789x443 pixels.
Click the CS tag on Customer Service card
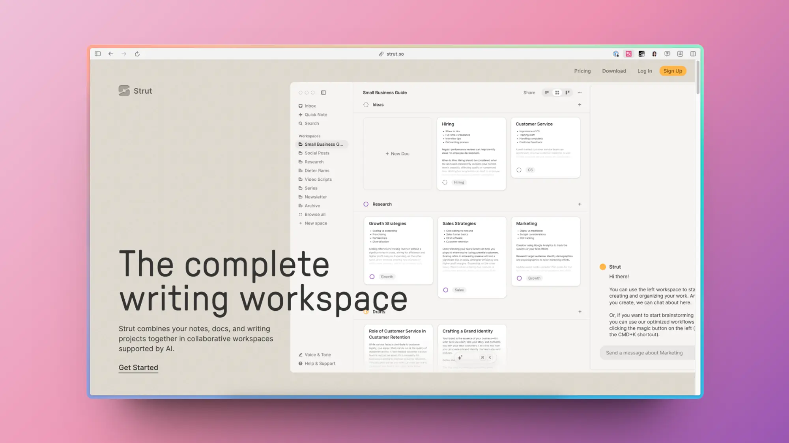(530, 170)
